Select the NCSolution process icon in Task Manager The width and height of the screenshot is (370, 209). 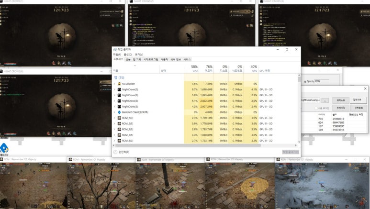click(x=119, y=84)
